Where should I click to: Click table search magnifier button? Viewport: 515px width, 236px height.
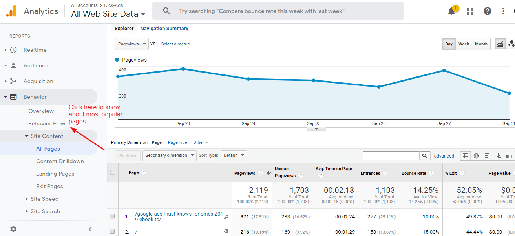point(425,156)
